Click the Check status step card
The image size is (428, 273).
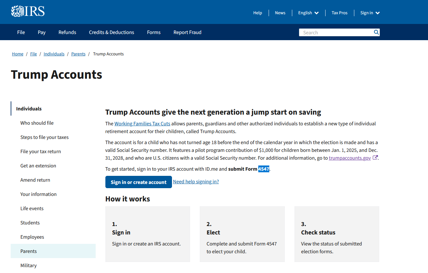point(337,234)
